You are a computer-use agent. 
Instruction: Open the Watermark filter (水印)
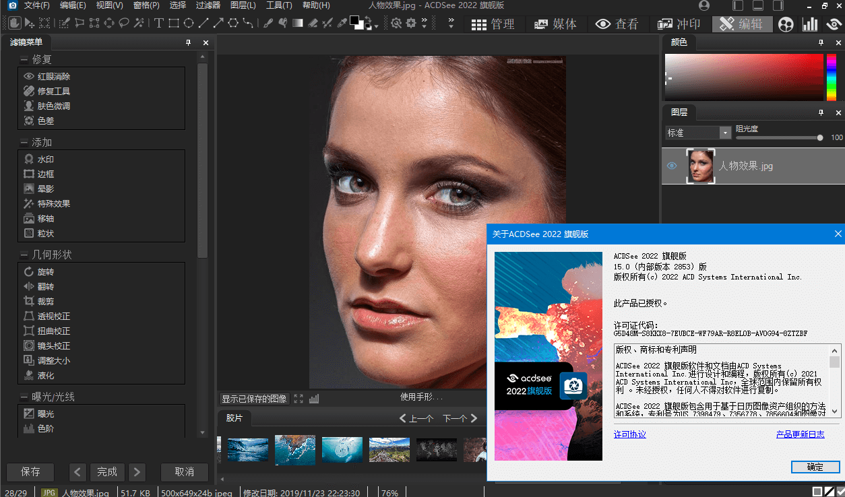point(45,159)
